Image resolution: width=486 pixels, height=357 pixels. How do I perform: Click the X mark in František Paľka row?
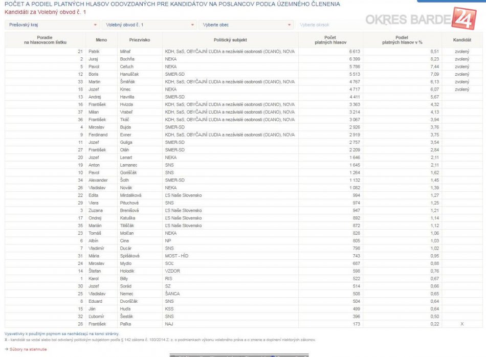[x=462, y=324]
